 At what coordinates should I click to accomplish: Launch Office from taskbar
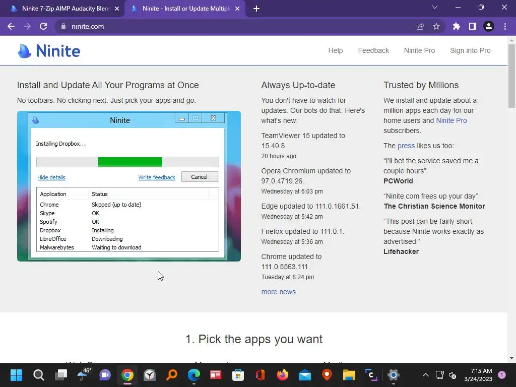261,374
